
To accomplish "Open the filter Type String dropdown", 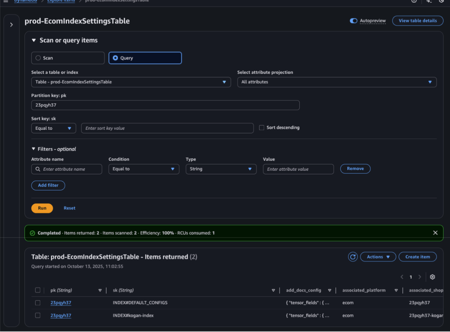I will click(220, 169).
